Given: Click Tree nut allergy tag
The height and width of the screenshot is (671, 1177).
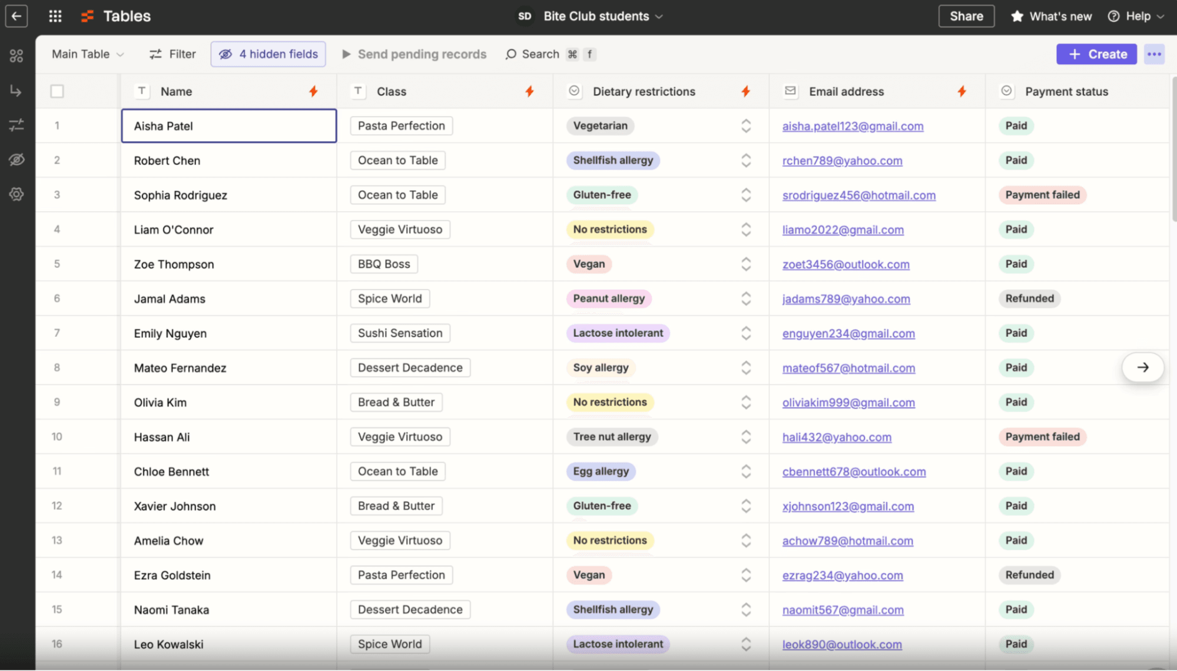Looking at the screenshot, I should click(x=612, y=437).
